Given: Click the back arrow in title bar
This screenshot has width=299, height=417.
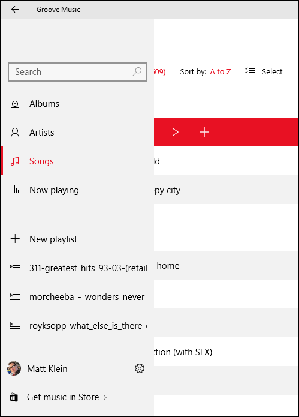Looking at the screenshot, I should 15,10.
